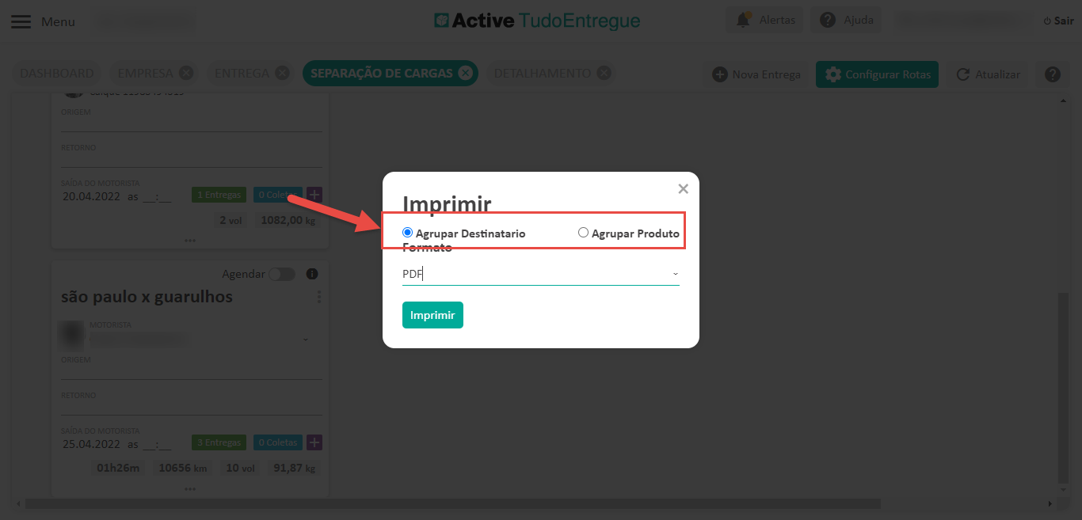Close the Detalhamento tab X icon
Screen dimensions: 1082x520
[604, 74]
